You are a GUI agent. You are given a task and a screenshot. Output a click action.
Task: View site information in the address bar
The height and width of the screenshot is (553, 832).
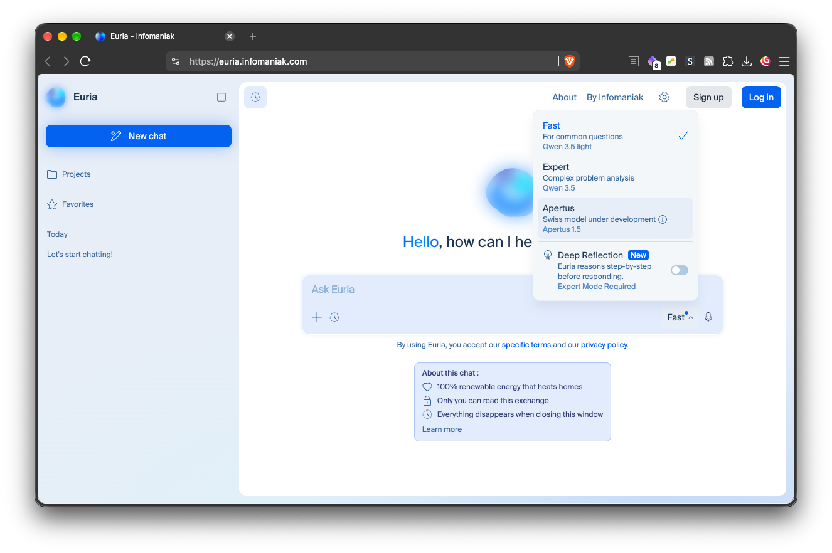176,61
